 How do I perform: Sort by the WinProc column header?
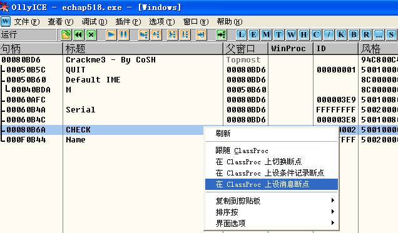[x=290, y=49]
